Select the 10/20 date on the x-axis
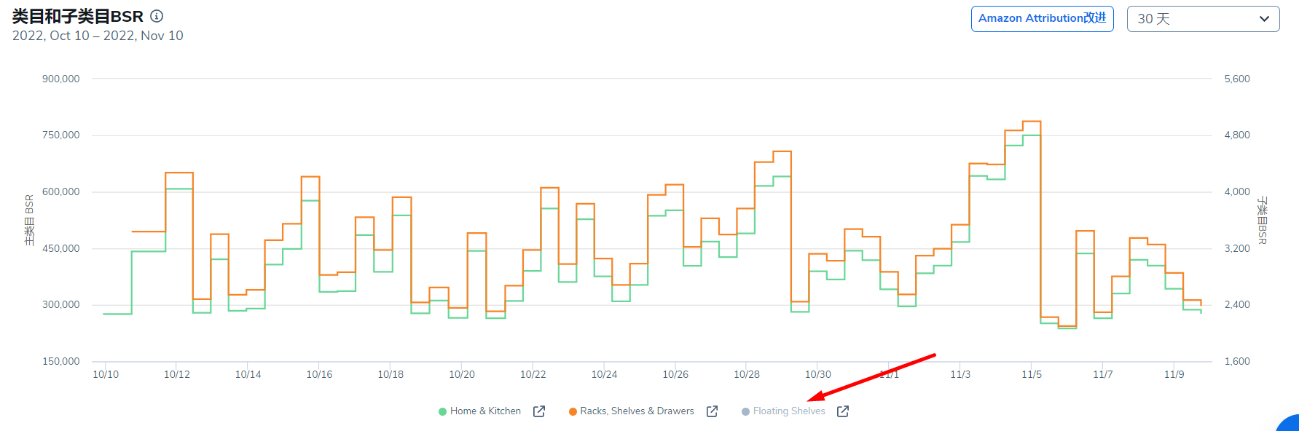The image size is (1299, 431). pyautogui.click(x=462, y=374)
